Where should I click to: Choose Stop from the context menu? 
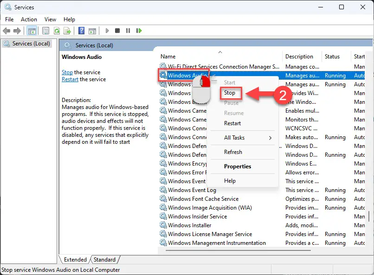[230, 93]
